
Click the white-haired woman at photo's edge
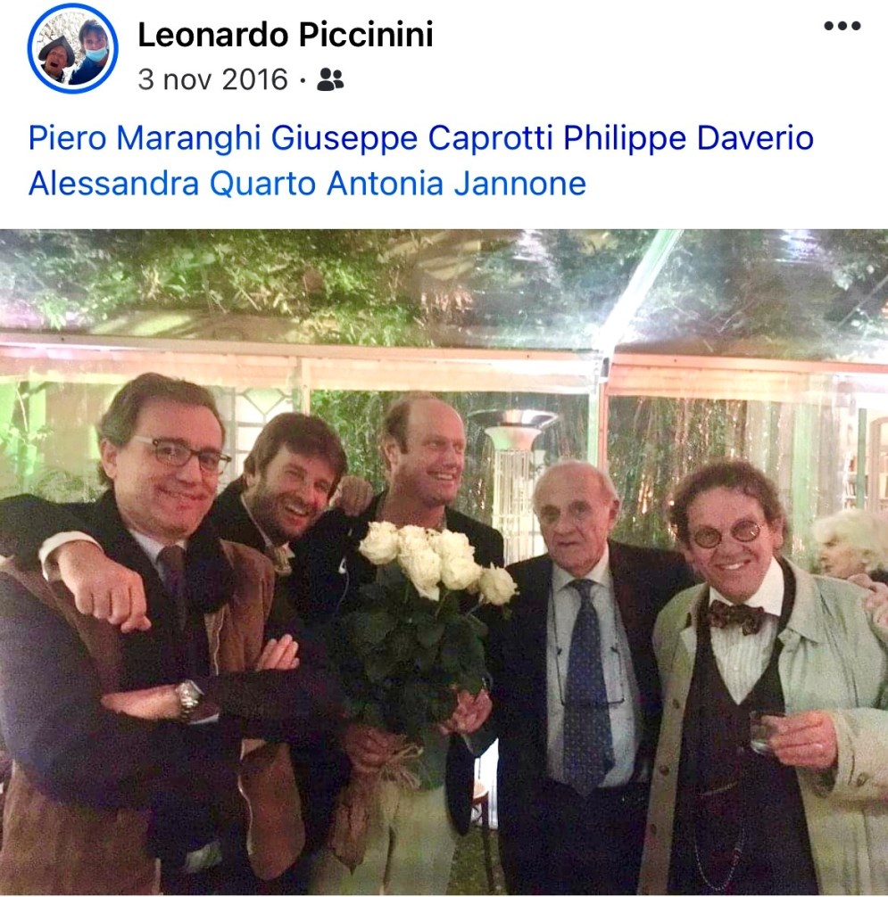(x=850, y=544)
